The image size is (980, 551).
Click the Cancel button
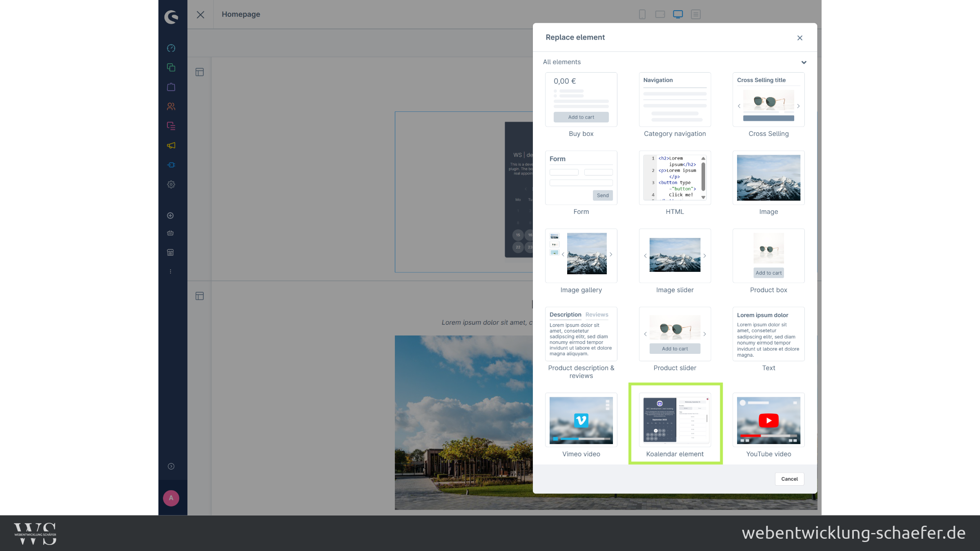coord(789,479)
